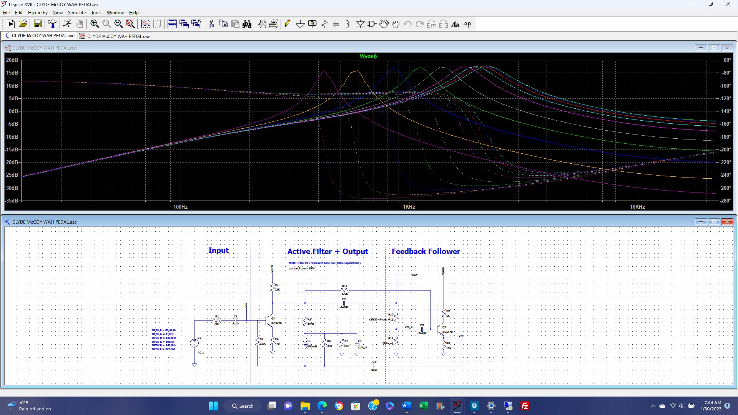The image size is (738, 415).
Task: Select the Resistor component tool
Action: pos(324,24)
